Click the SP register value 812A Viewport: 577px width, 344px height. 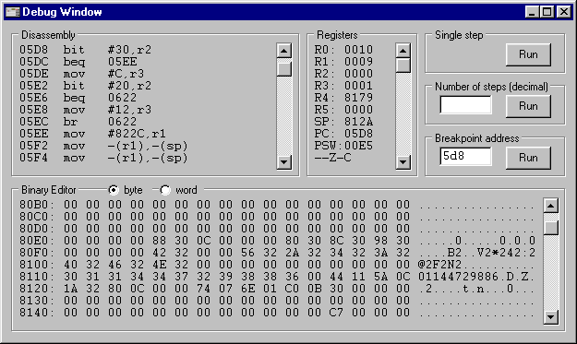point(359,122)
